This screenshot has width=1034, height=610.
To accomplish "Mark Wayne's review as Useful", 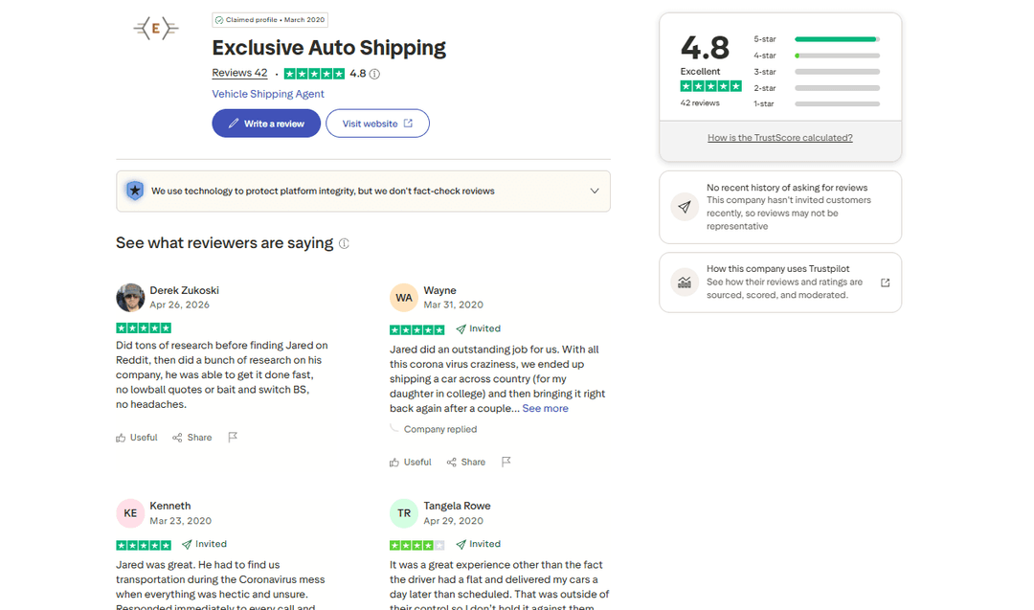I will point(410,463).
